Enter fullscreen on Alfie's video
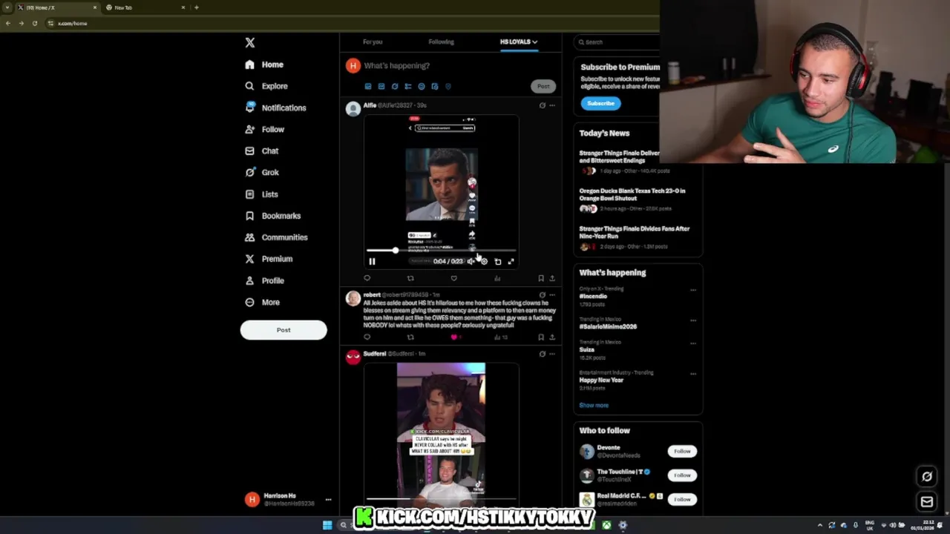 [511, 261]
